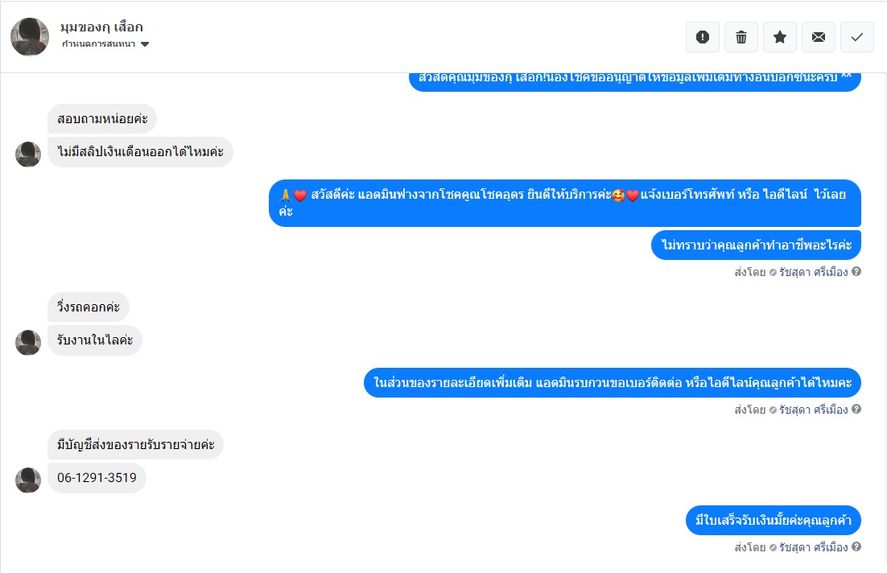Select the phone number 06-1291-3519 message
This screenshot has width=887, height=573.
tap(97, 478)
